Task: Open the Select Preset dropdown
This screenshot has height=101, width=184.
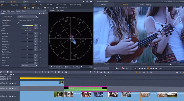Action: [x=26, y=17]
